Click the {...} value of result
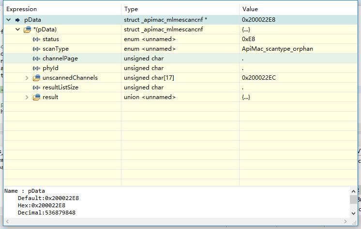 click(x=246, y=97)
